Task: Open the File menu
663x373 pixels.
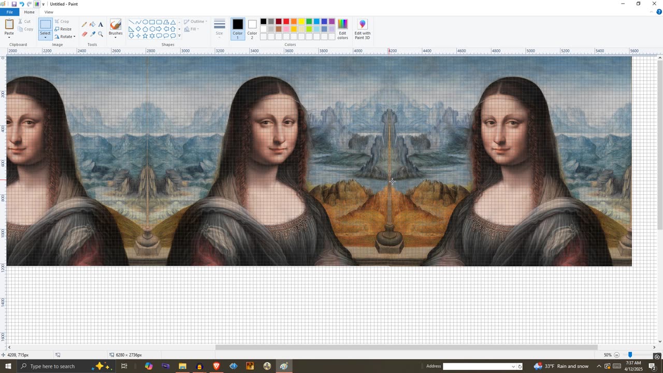Action: tap(9, 12)
